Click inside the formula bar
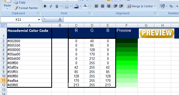The image size is (179, 95). pos(121,19)
